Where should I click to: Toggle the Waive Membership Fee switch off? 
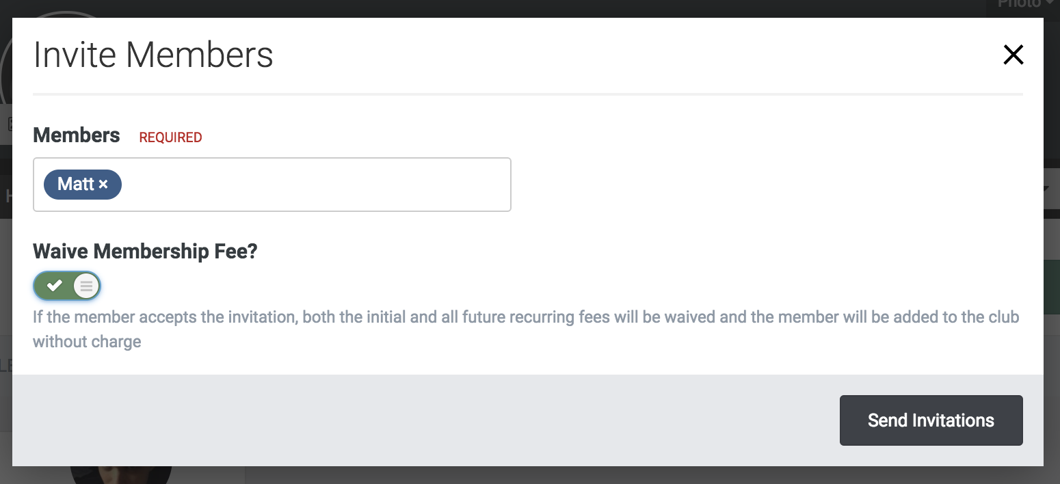67,286
